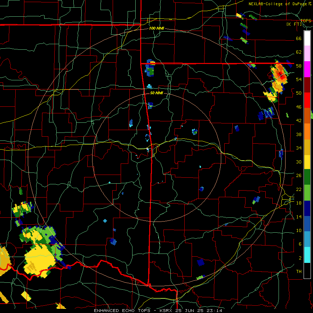The height and width of the screenshot is (313, 313).
Task: Click the '23:14' timestamp in the footer
Action: [214, 311]
